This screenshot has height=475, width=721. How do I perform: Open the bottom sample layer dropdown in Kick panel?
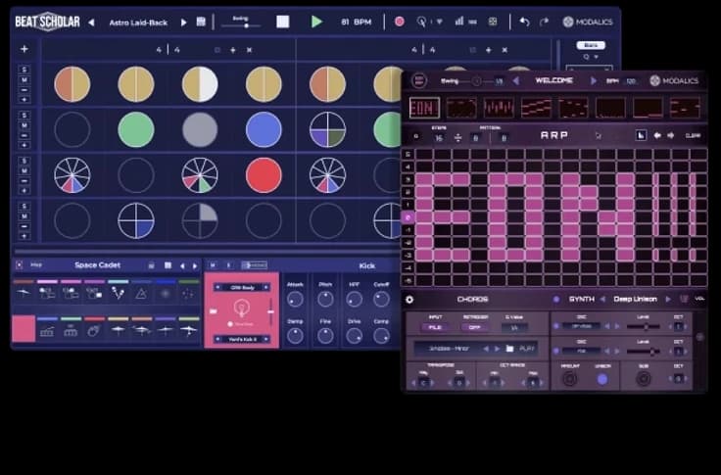point(242,339)
